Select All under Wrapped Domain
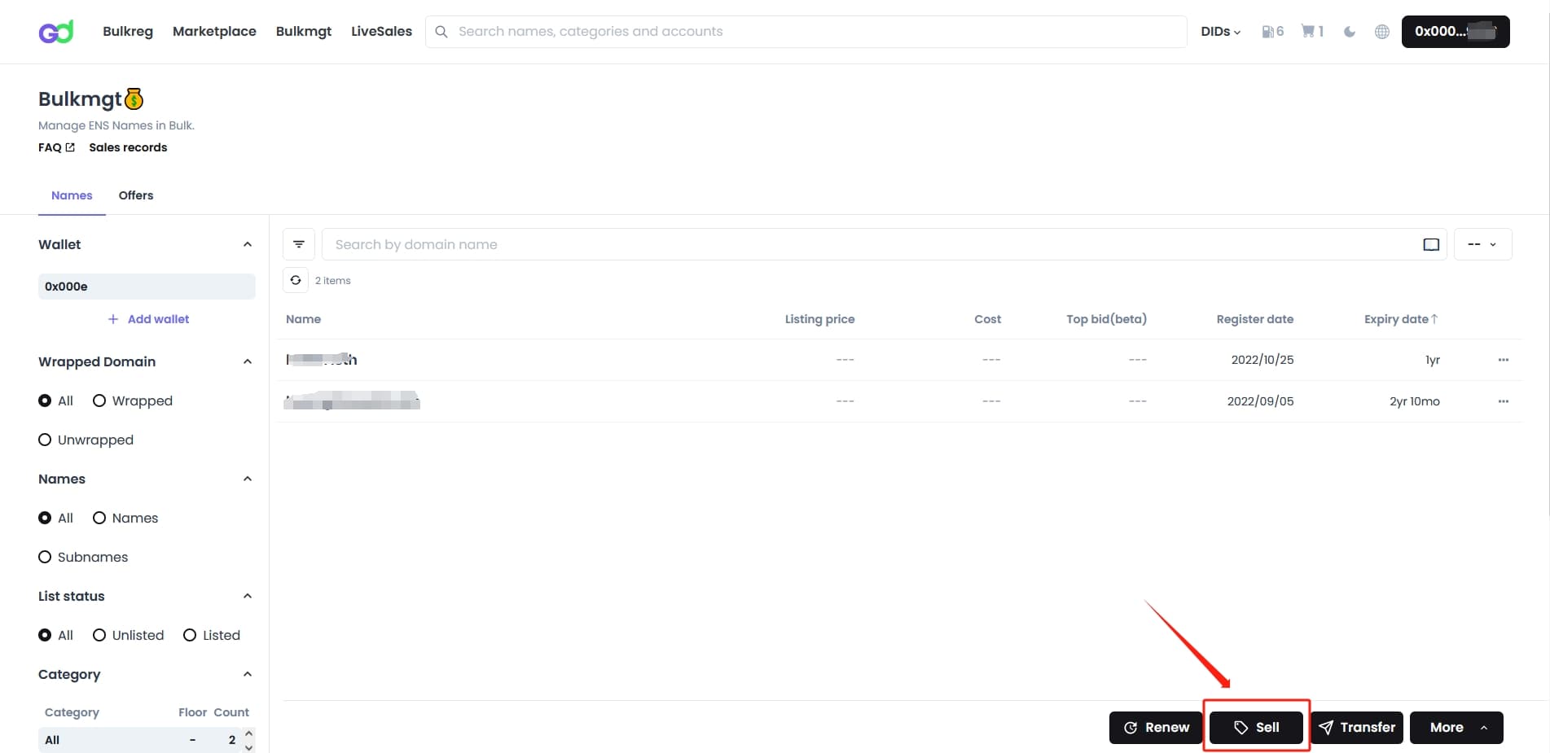Screen dimensions: 1550x753 pos(45,401)
